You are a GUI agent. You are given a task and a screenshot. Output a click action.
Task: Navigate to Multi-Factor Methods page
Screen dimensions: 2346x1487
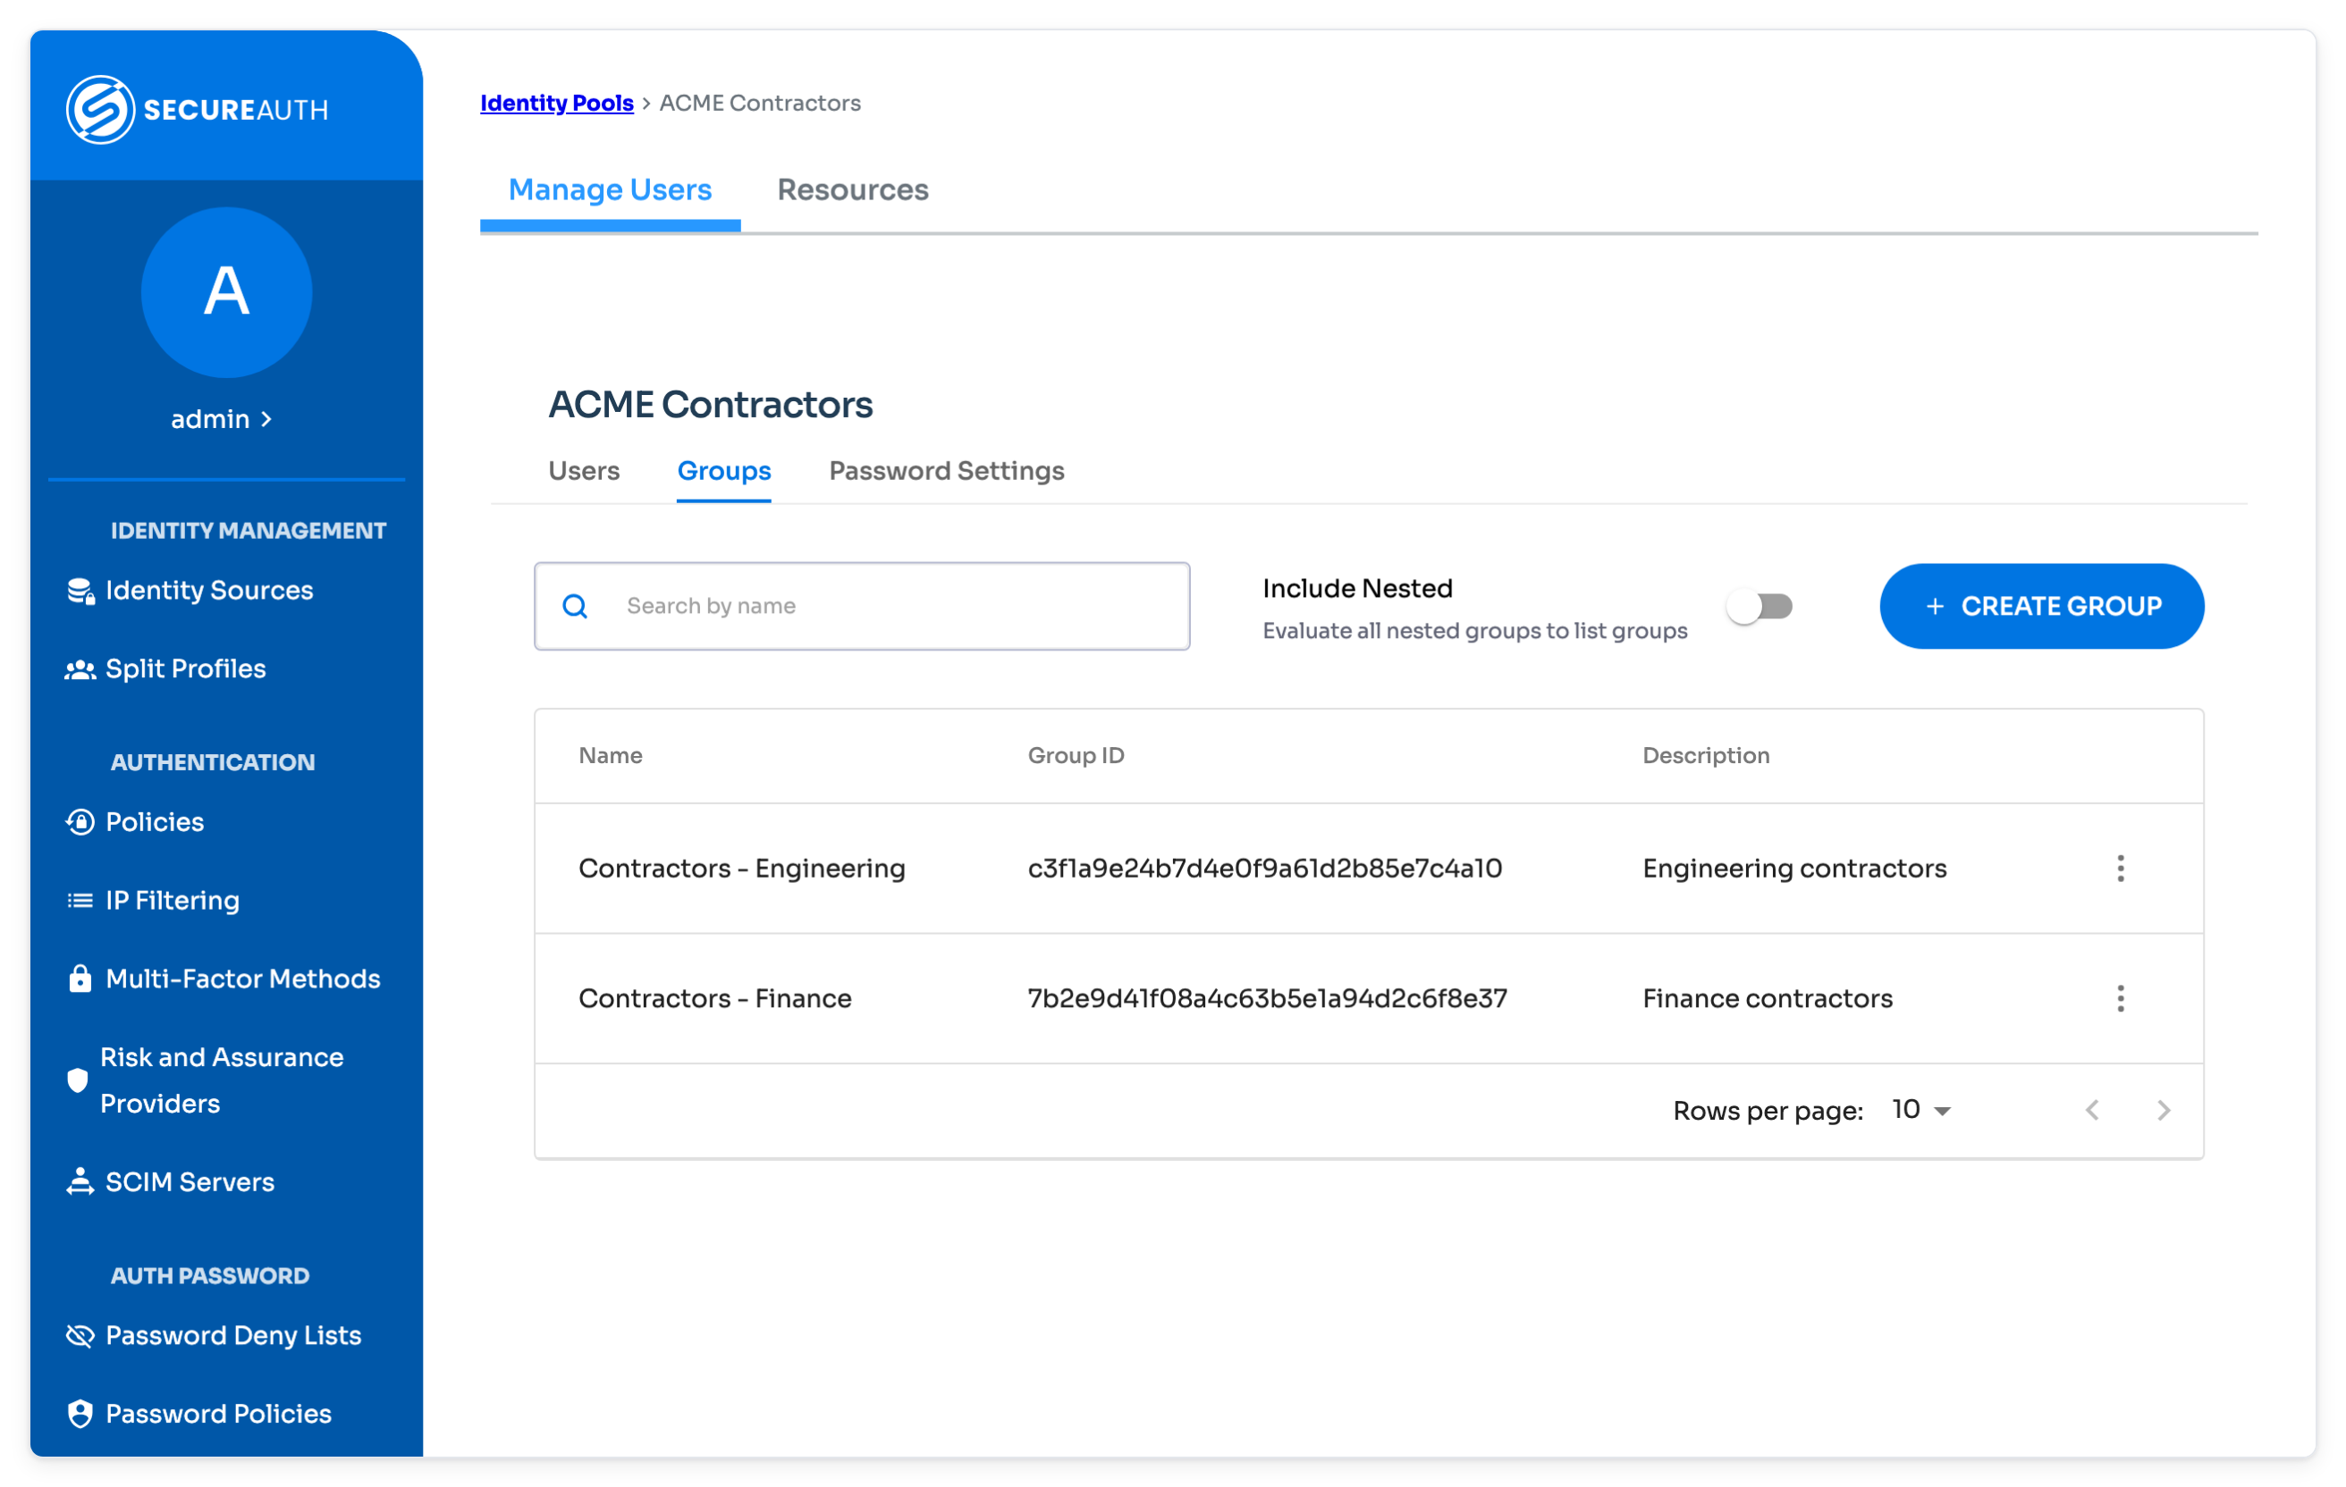[x=242, y=979]
